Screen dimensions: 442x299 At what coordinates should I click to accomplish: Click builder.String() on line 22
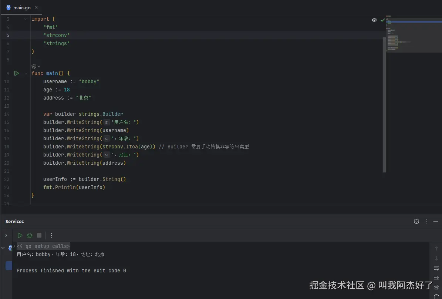102,179
